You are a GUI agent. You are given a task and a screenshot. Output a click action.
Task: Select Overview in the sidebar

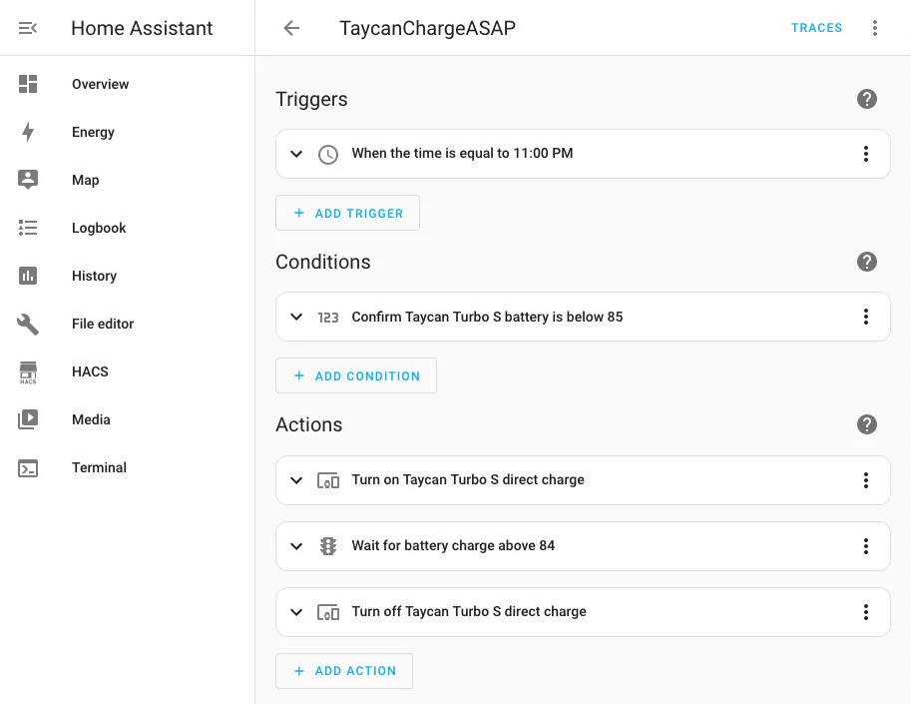(100, 84)
